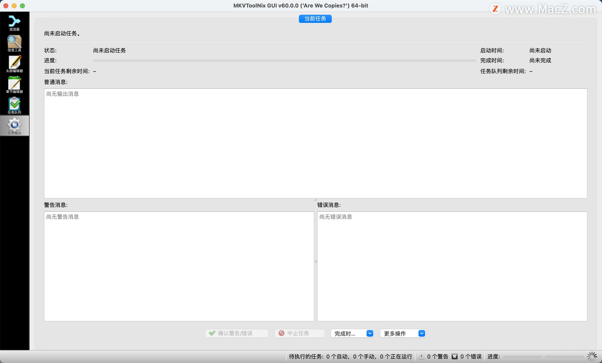
Task: Click the 当前任务剩余时间 label
Action: tap(67, 72)
